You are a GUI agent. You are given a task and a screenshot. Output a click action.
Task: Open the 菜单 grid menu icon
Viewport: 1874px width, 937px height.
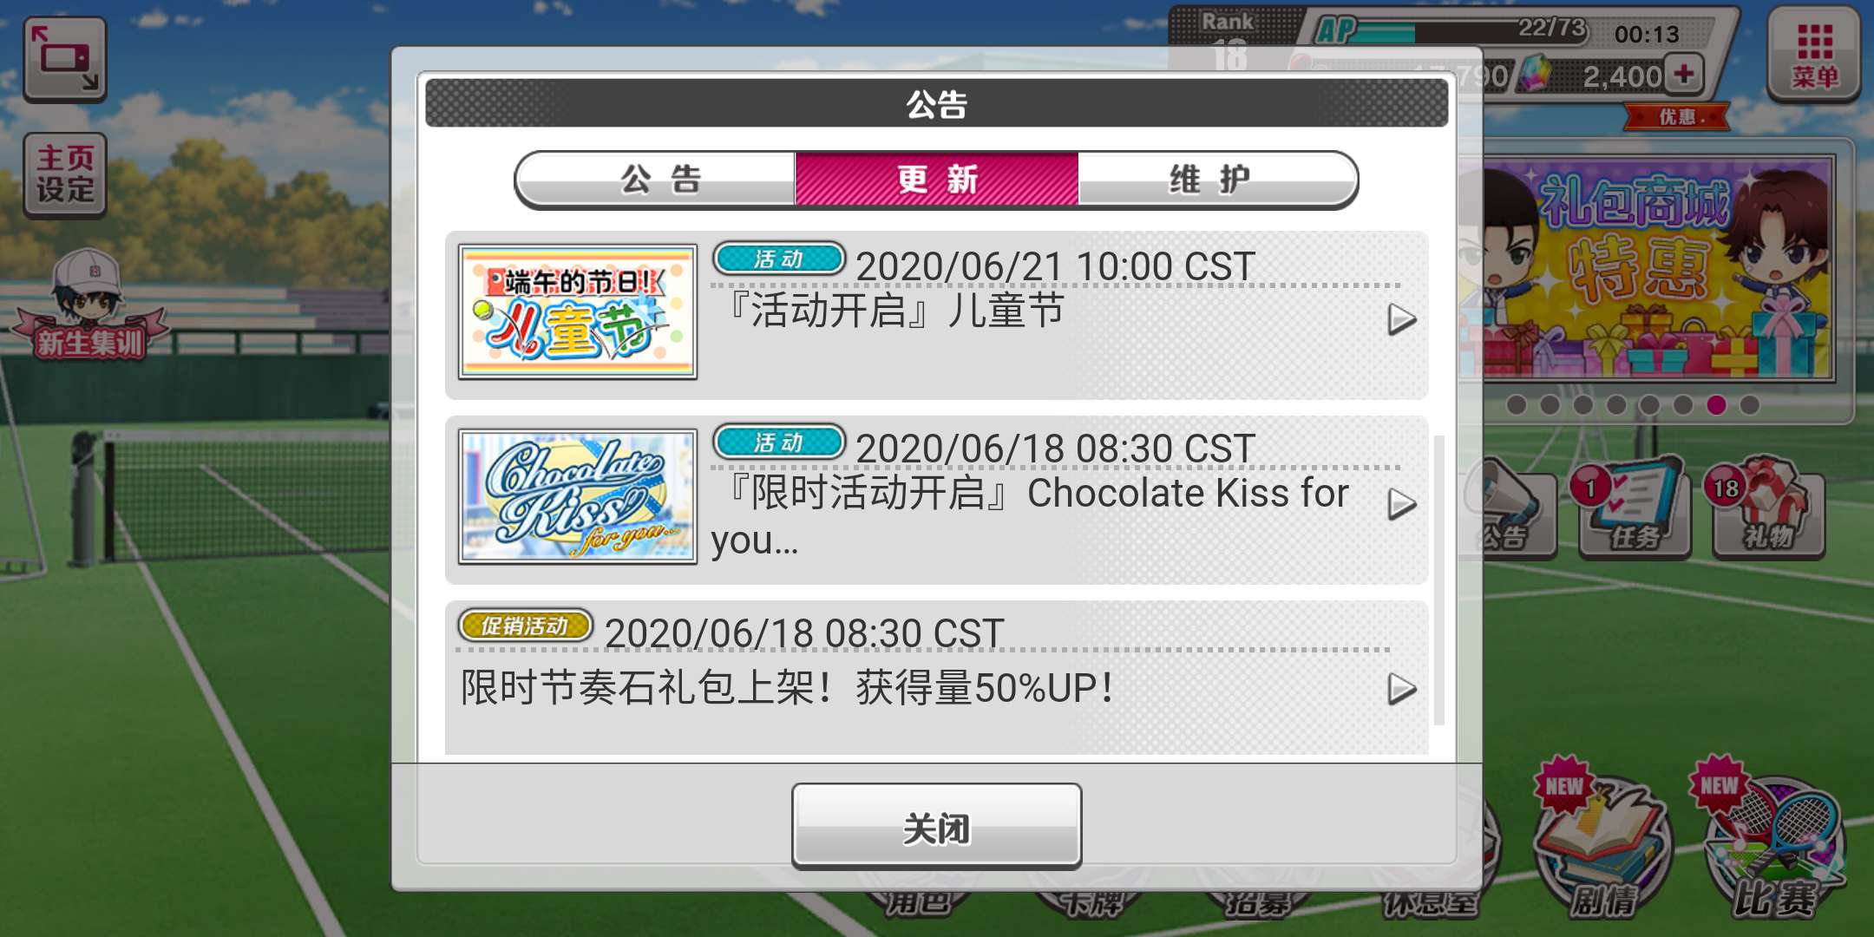tap(1813, 54)
